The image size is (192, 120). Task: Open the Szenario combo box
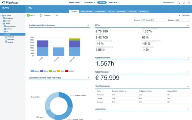(x=153, y=20)
